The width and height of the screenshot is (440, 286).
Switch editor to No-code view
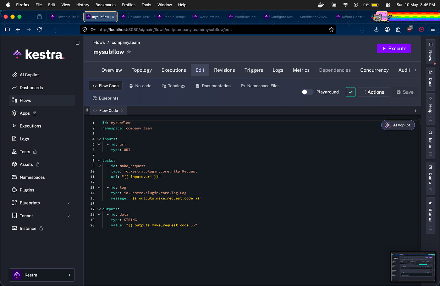tap(140, 86)
